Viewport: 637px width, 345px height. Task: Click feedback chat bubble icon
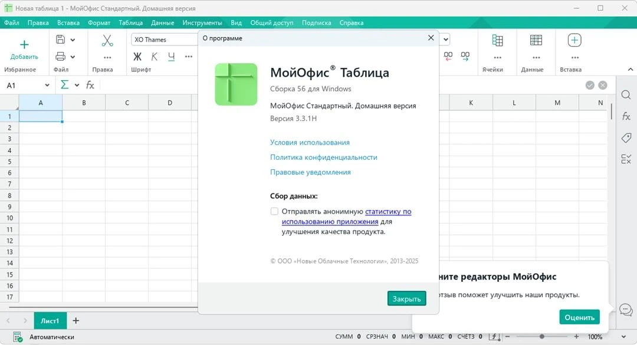click(x=626, y=310)
